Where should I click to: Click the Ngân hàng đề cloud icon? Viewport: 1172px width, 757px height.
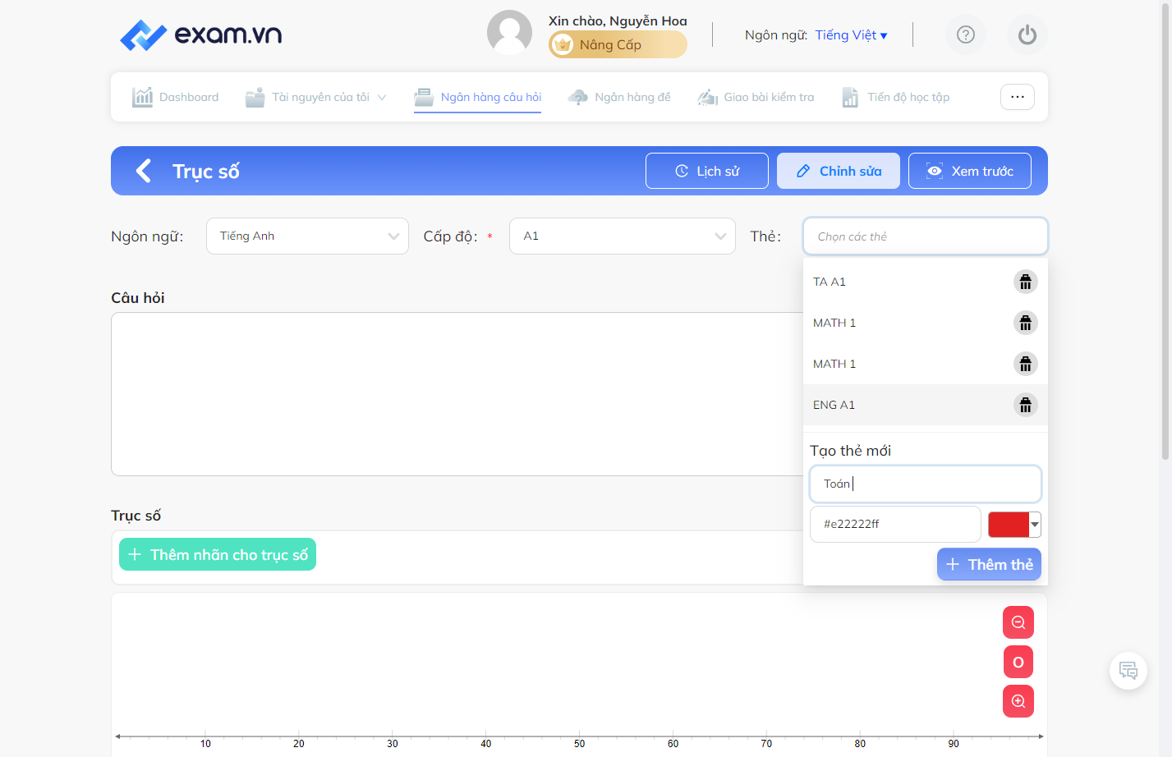tap(578, 97)
